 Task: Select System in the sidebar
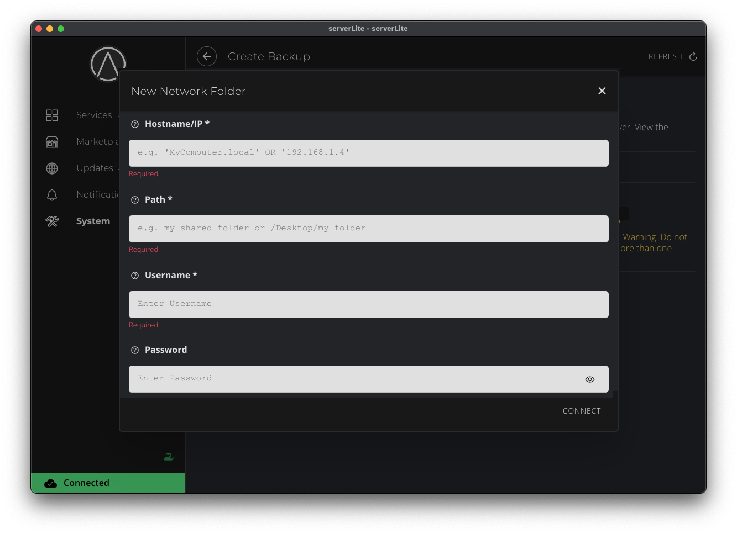pos(93,221)
